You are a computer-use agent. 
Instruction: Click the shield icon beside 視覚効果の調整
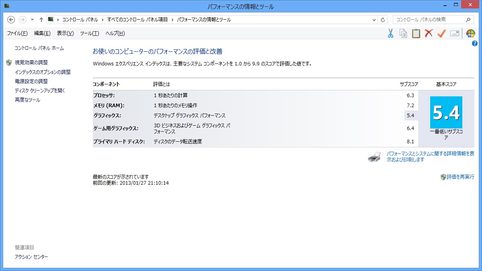point(9,63)
